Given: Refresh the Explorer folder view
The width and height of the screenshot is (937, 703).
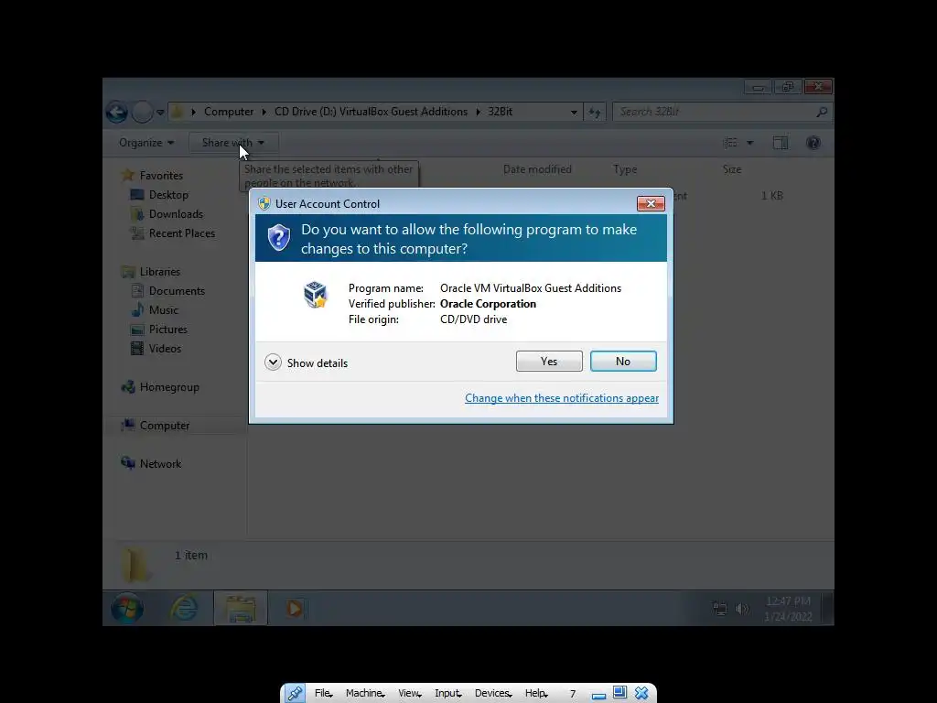Looking at the screenshot, I should point(595,112).
